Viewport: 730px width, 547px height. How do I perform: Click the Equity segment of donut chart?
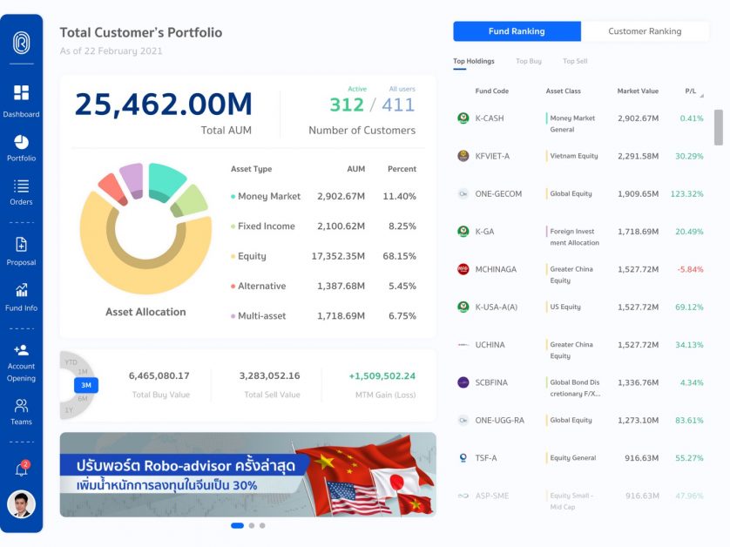point(145,271)
